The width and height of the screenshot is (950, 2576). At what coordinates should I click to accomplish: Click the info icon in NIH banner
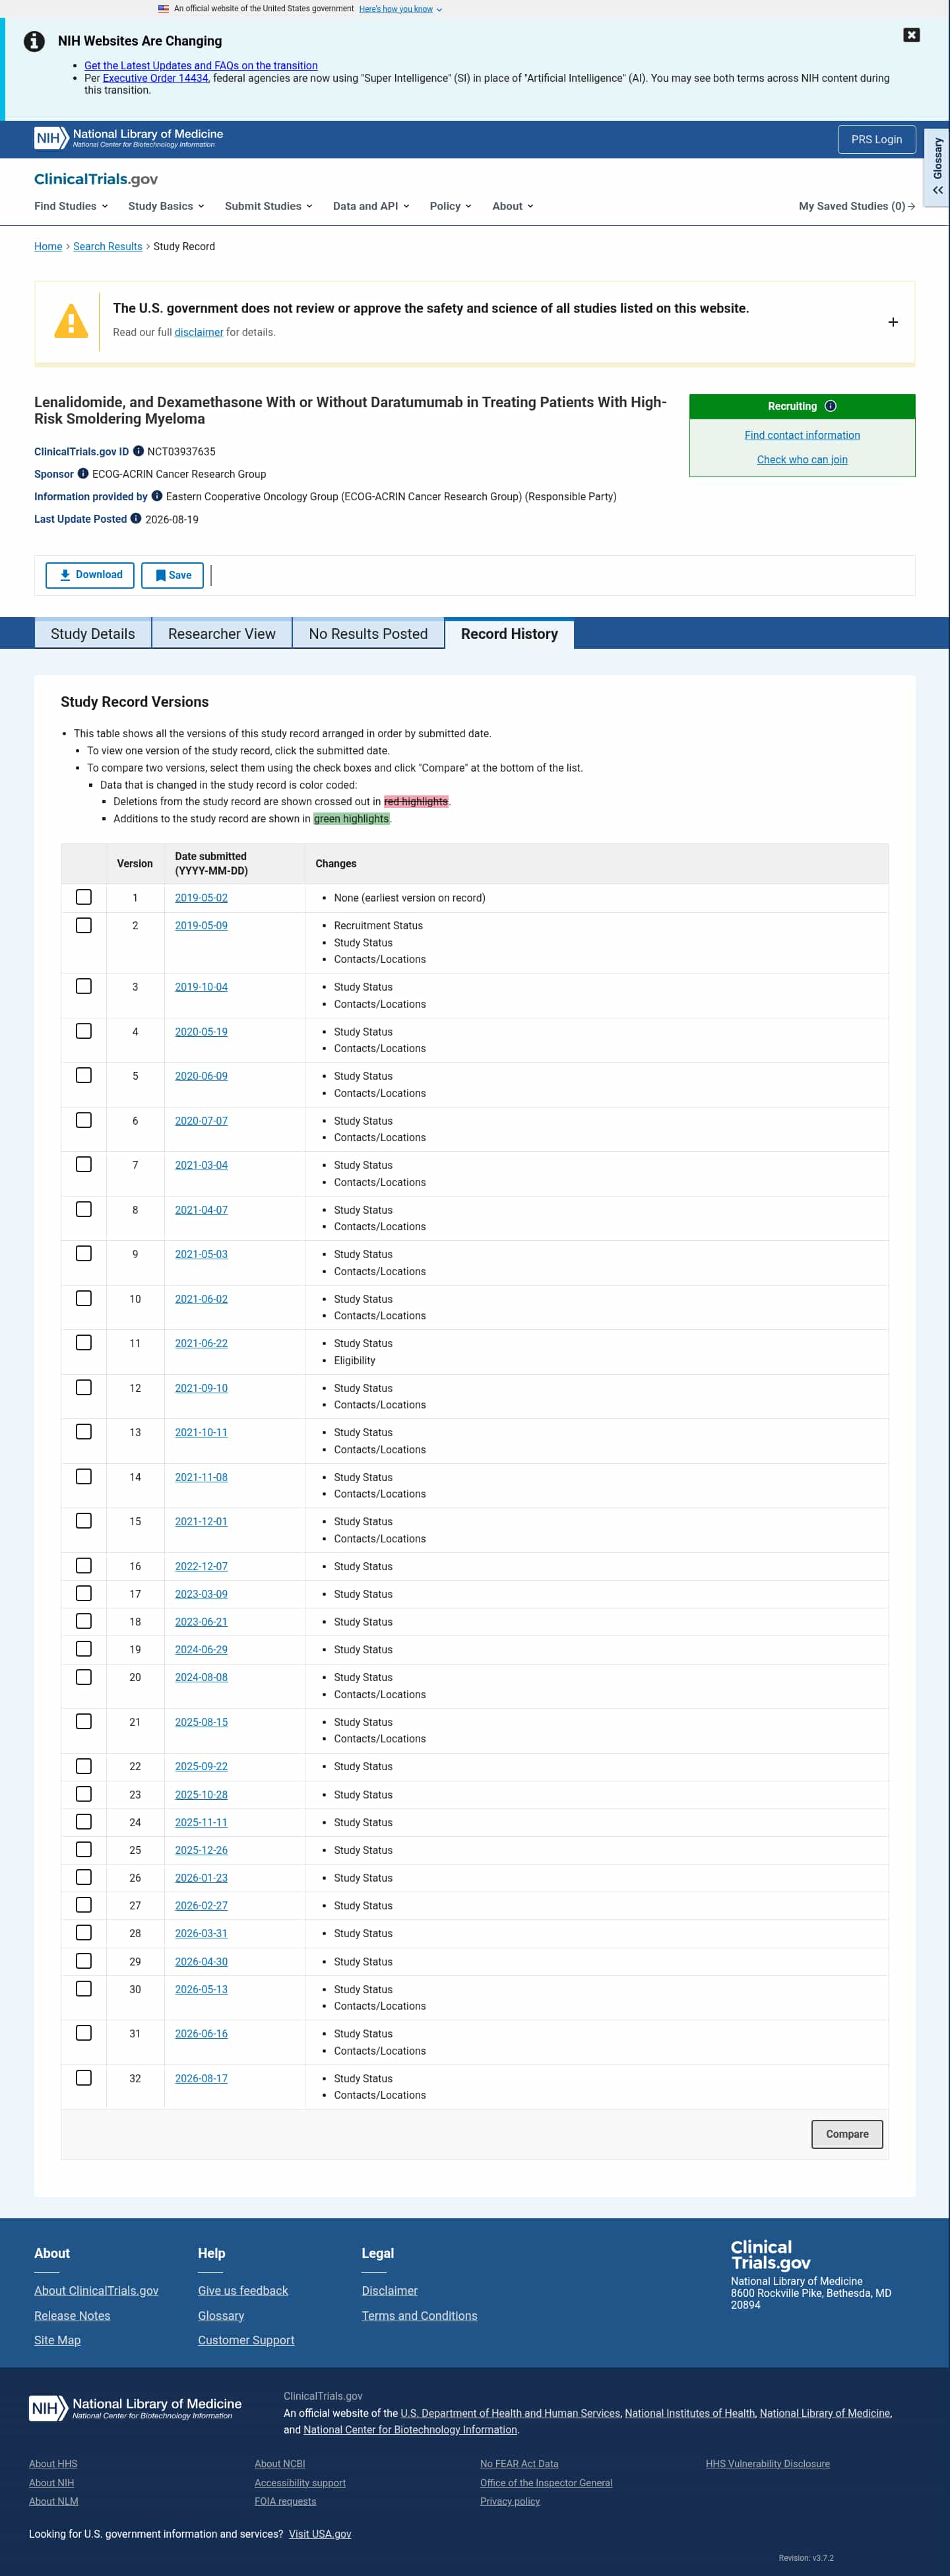coord(34,41)
